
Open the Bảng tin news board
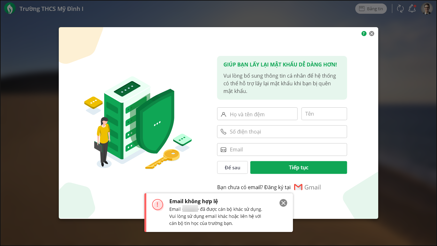[371, 9]
